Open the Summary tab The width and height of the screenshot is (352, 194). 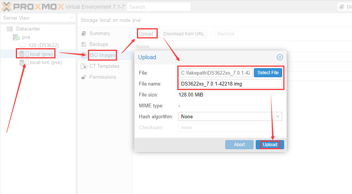click(x=100, y=34)
